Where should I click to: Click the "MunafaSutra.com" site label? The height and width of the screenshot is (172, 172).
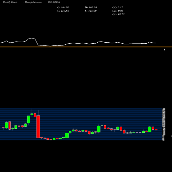[x=33, y=2]
